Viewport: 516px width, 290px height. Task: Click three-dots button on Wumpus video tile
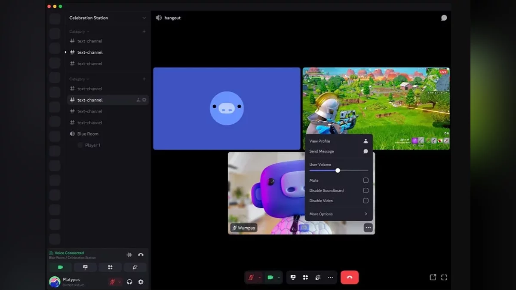(368, 228)
